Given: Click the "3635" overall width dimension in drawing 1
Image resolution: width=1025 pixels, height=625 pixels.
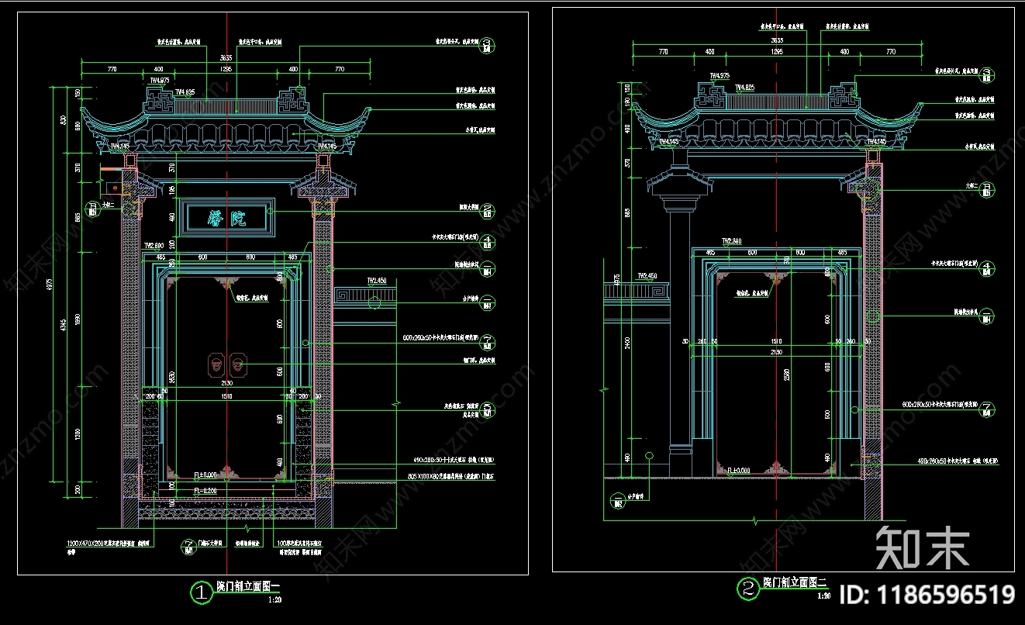Looking at the screenshot, I should coord(226,57).
